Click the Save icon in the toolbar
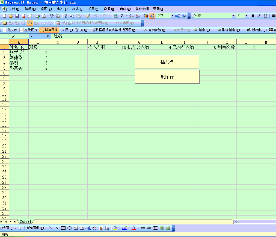 pos(17,16)
